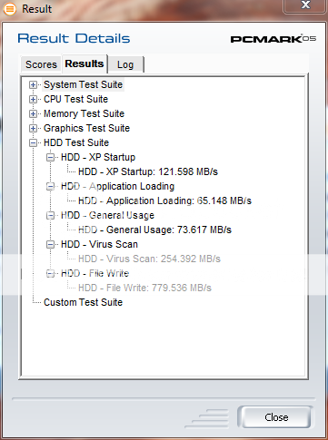Select HDD Test Suite row
The width and height of the screenshot is (328, 440).
click(x=76, y=142)
